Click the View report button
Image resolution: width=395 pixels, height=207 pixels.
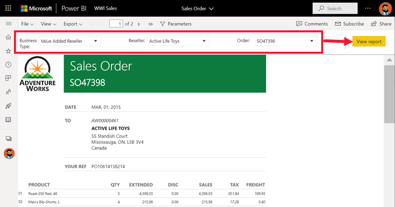pos(369,41)
